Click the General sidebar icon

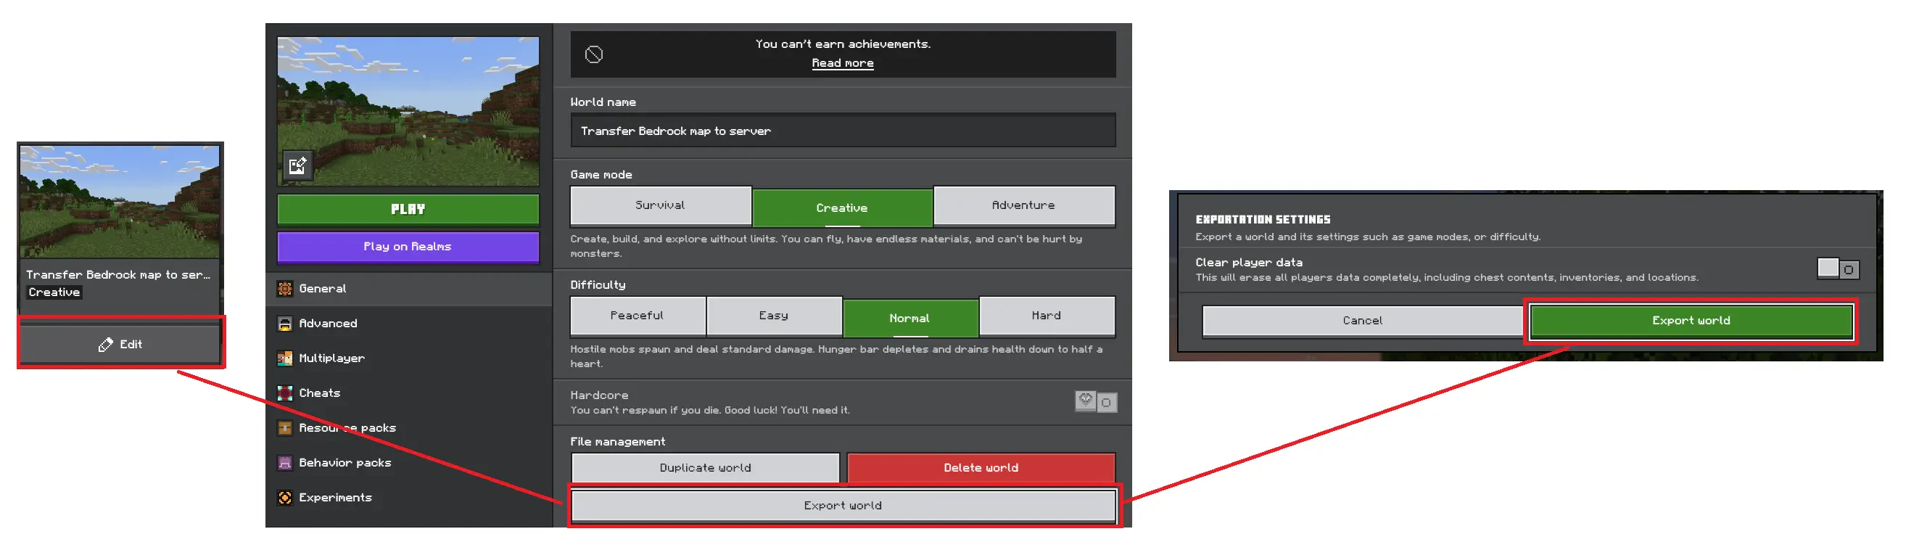point(285,289)
